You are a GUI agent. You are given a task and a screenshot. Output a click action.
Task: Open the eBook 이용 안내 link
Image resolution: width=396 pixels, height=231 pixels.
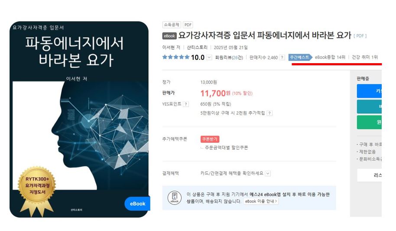pyautogui.click(x=261, y=201)
